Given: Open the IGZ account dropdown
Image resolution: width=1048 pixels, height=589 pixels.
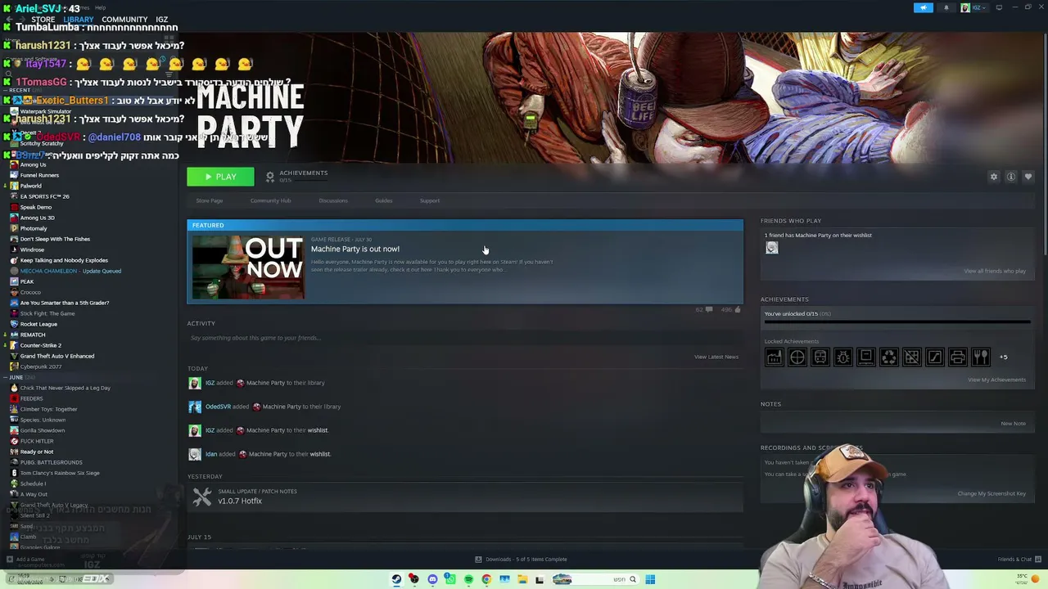Looking at the screenshot, I should pyautogui.click(x=975, y=7).
